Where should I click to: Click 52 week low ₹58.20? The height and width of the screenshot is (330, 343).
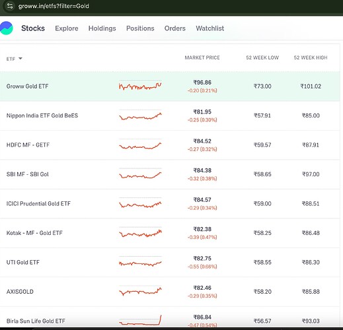pyautogui.click(x=262, y=292)
